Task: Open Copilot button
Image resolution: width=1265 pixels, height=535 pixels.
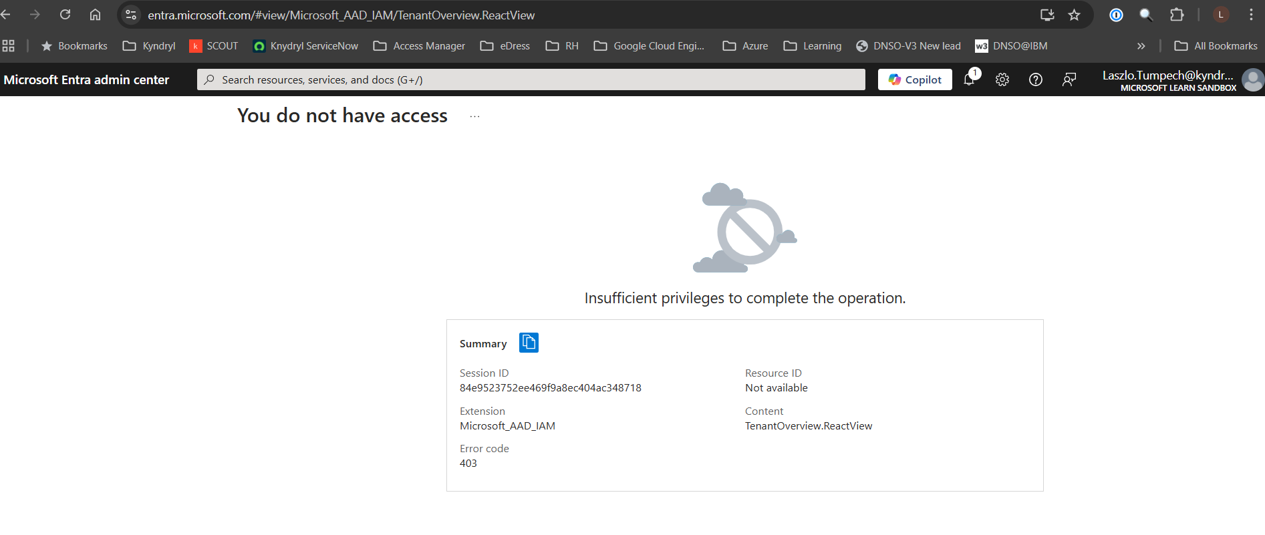Action: pyautogui.click(x=915, y=79)
